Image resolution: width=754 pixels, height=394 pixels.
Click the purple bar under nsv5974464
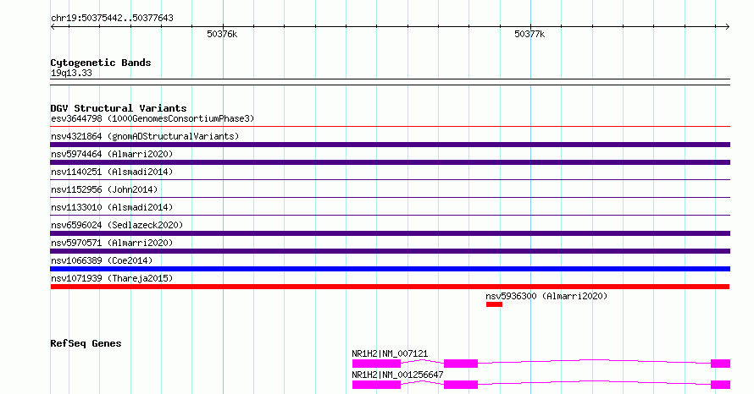[390, 162]
